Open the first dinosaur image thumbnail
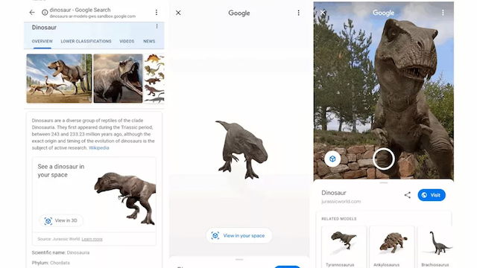 [x=59, y=78]
